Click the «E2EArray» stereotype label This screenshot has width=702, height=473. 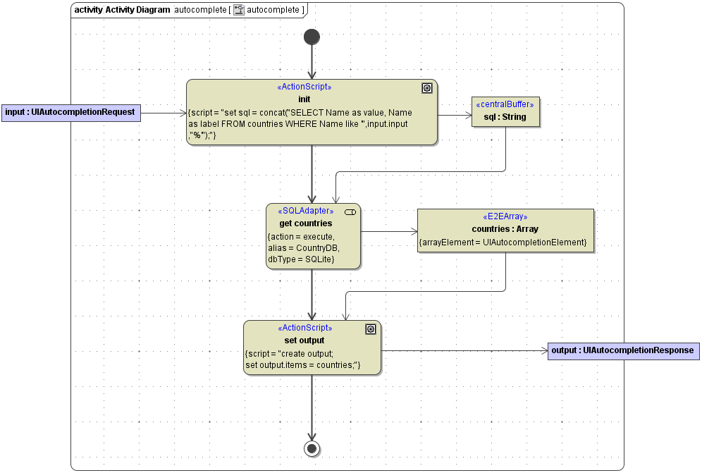pyautogui.click(x=505, y=217)
